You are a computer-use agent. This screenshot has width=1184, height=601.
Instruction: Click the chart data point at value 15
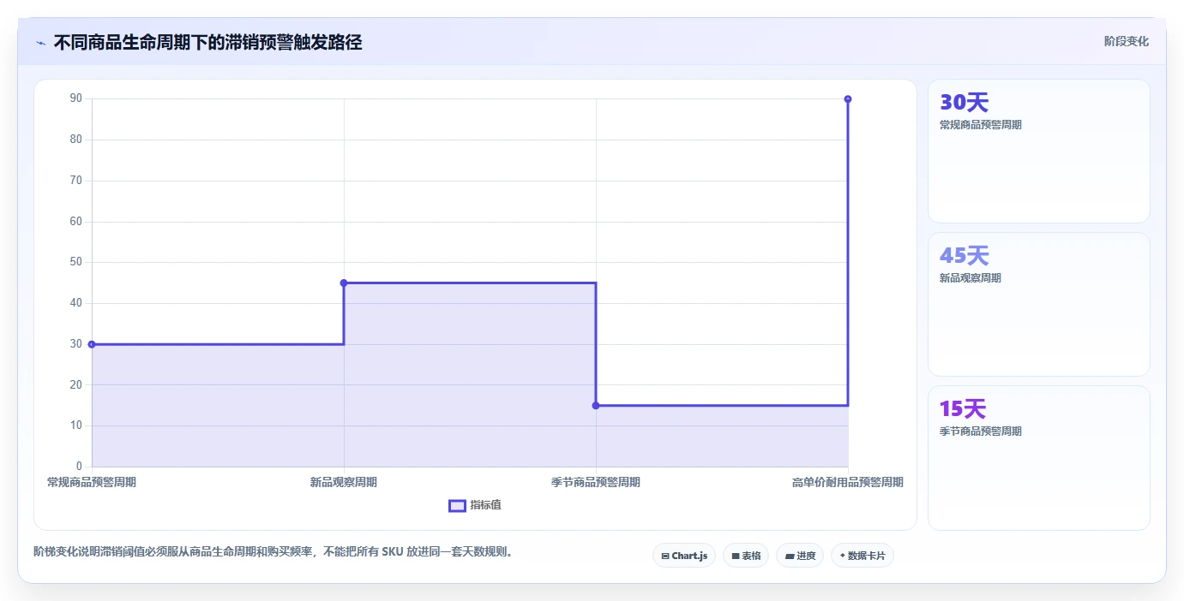pos(596,406)
